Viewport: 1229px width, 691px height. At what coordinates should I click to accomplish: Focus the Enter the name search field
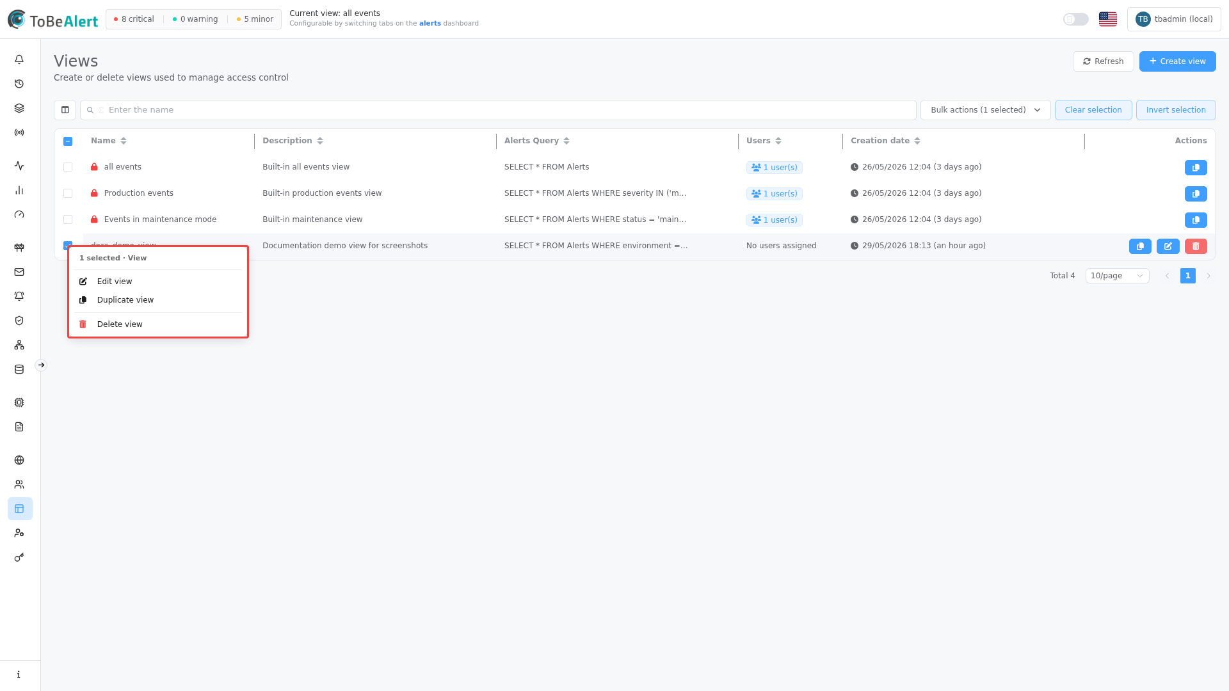pos(498,110)
